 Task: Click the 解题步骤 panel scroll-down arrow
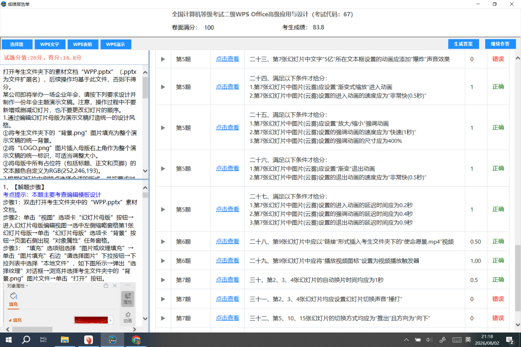point(145,319)
